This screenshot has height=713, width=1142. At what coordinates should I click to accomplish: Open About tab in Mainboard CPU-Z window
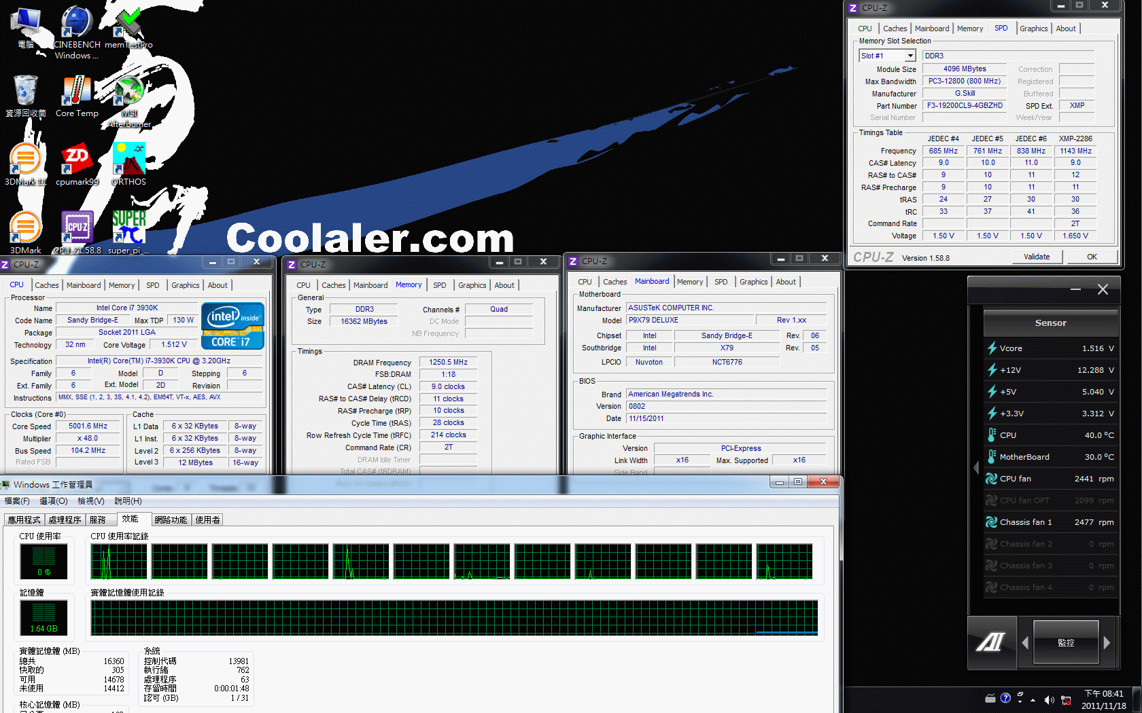(x=786, y=282)
